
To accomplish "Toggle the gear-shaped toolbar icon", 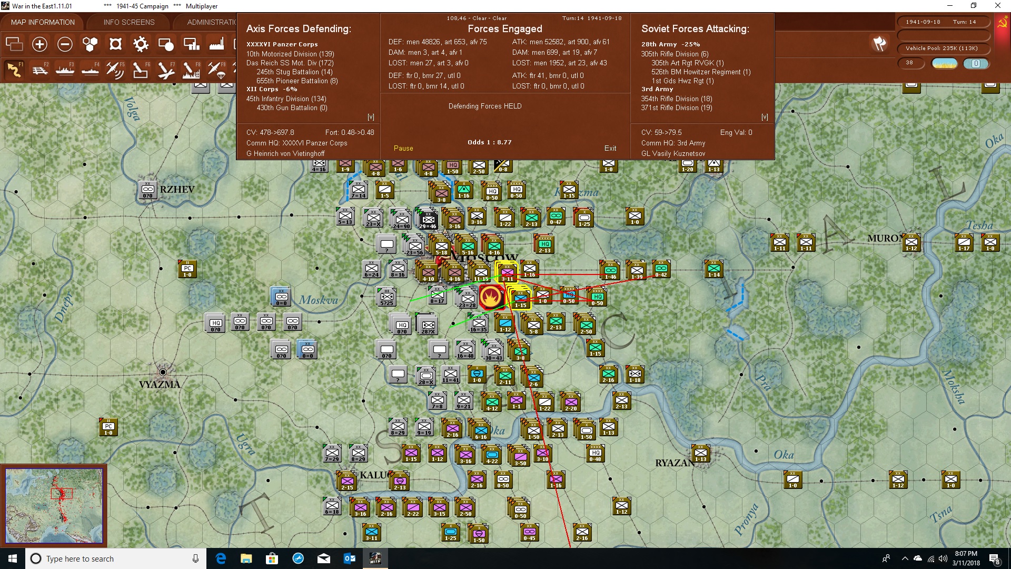I will click(141, 44).
